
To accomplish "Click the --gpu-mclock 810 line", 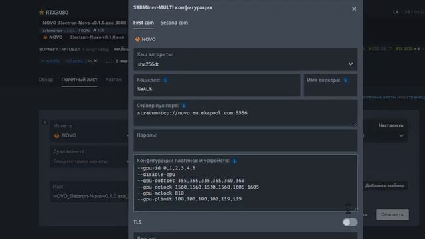I will [161, 193].
